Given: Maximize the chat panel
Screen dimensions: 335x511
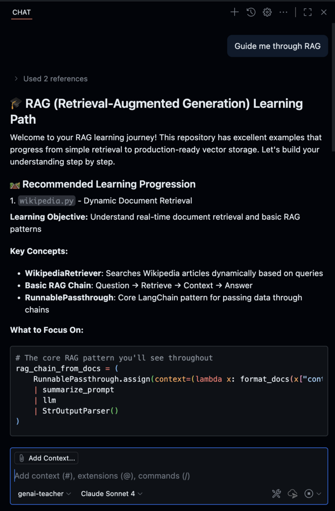Looking at the screenshot, I should pos(308,12).
